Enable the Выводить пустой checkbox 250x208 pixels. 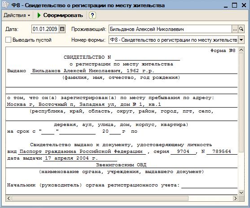pos(8,39)
